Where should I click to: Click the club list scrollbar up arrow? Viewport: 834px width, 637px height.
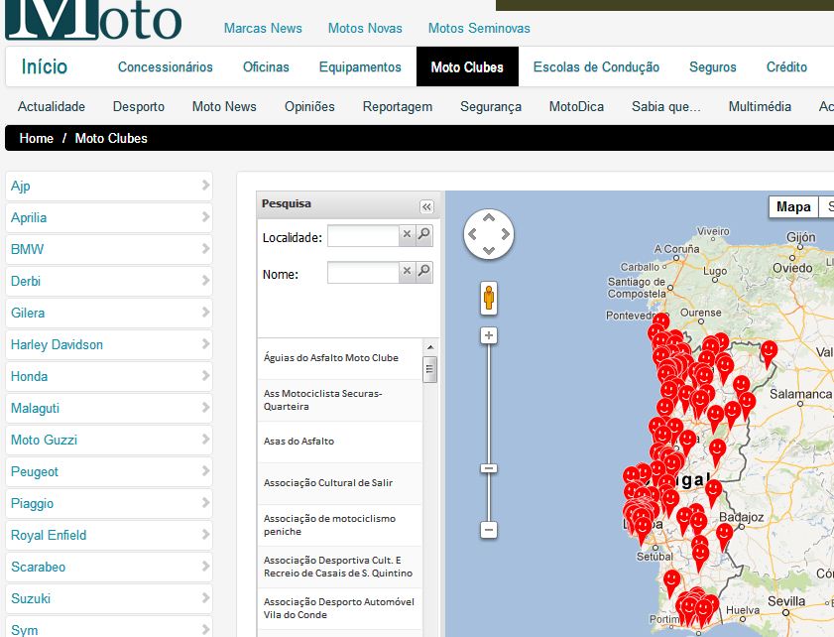(430, 347)
